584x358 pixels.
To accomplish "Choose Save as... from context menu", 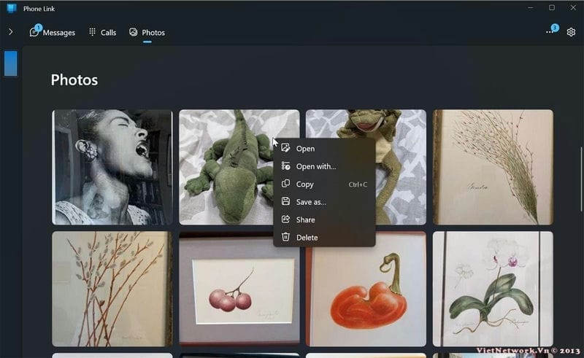I will [x=311, y=202].
